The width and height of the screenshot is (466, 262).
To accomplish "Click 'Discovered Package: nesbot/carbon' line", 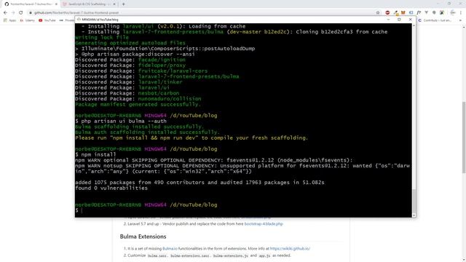I will [127, 93].
